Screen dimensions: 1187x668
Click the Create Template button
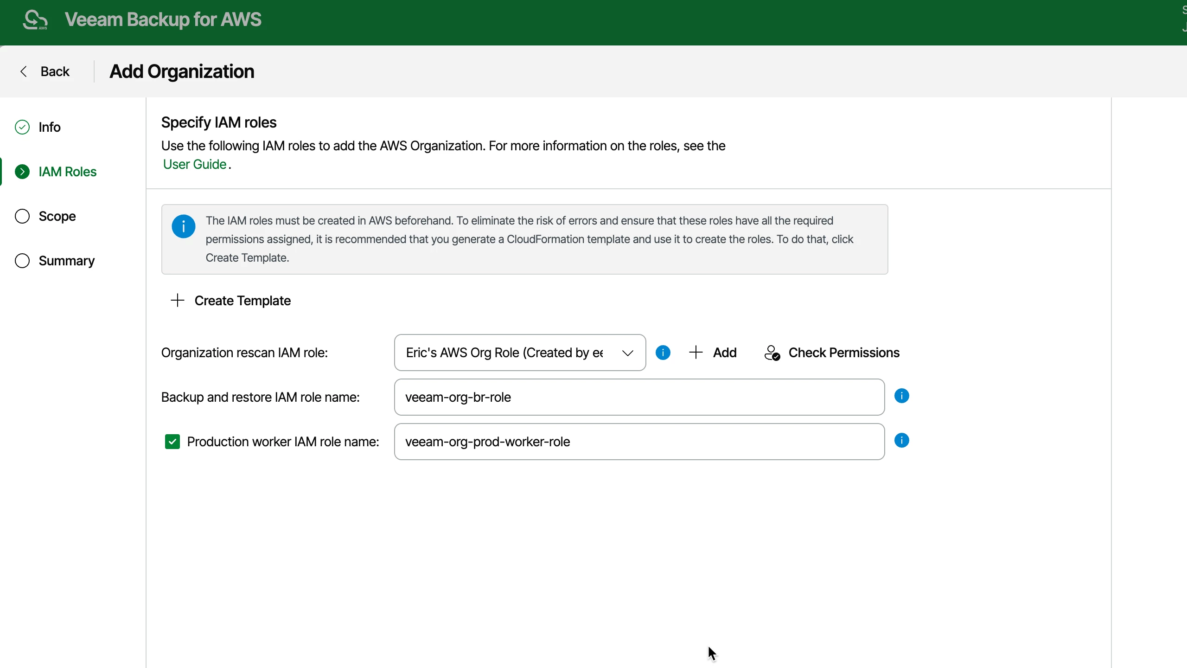coord(231,301)
